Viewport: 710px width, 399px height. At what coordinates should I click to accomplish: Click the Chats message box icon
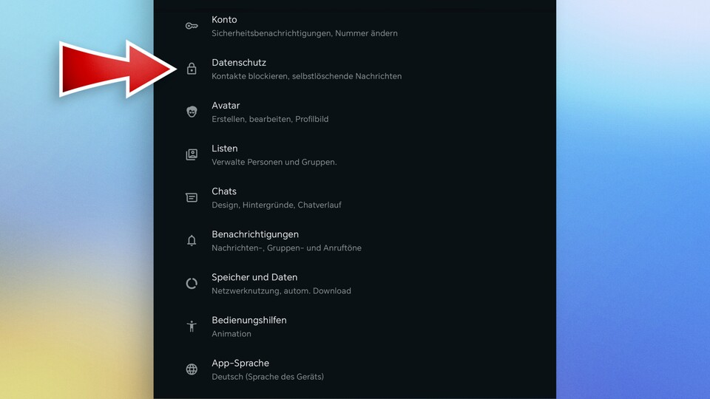[x=192, y=197]
